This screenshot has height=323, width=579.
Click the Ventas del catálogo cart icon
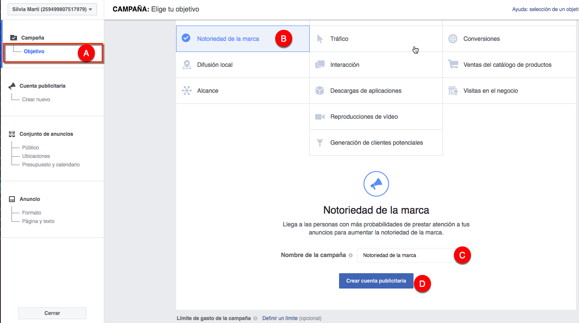coord(453,64)
